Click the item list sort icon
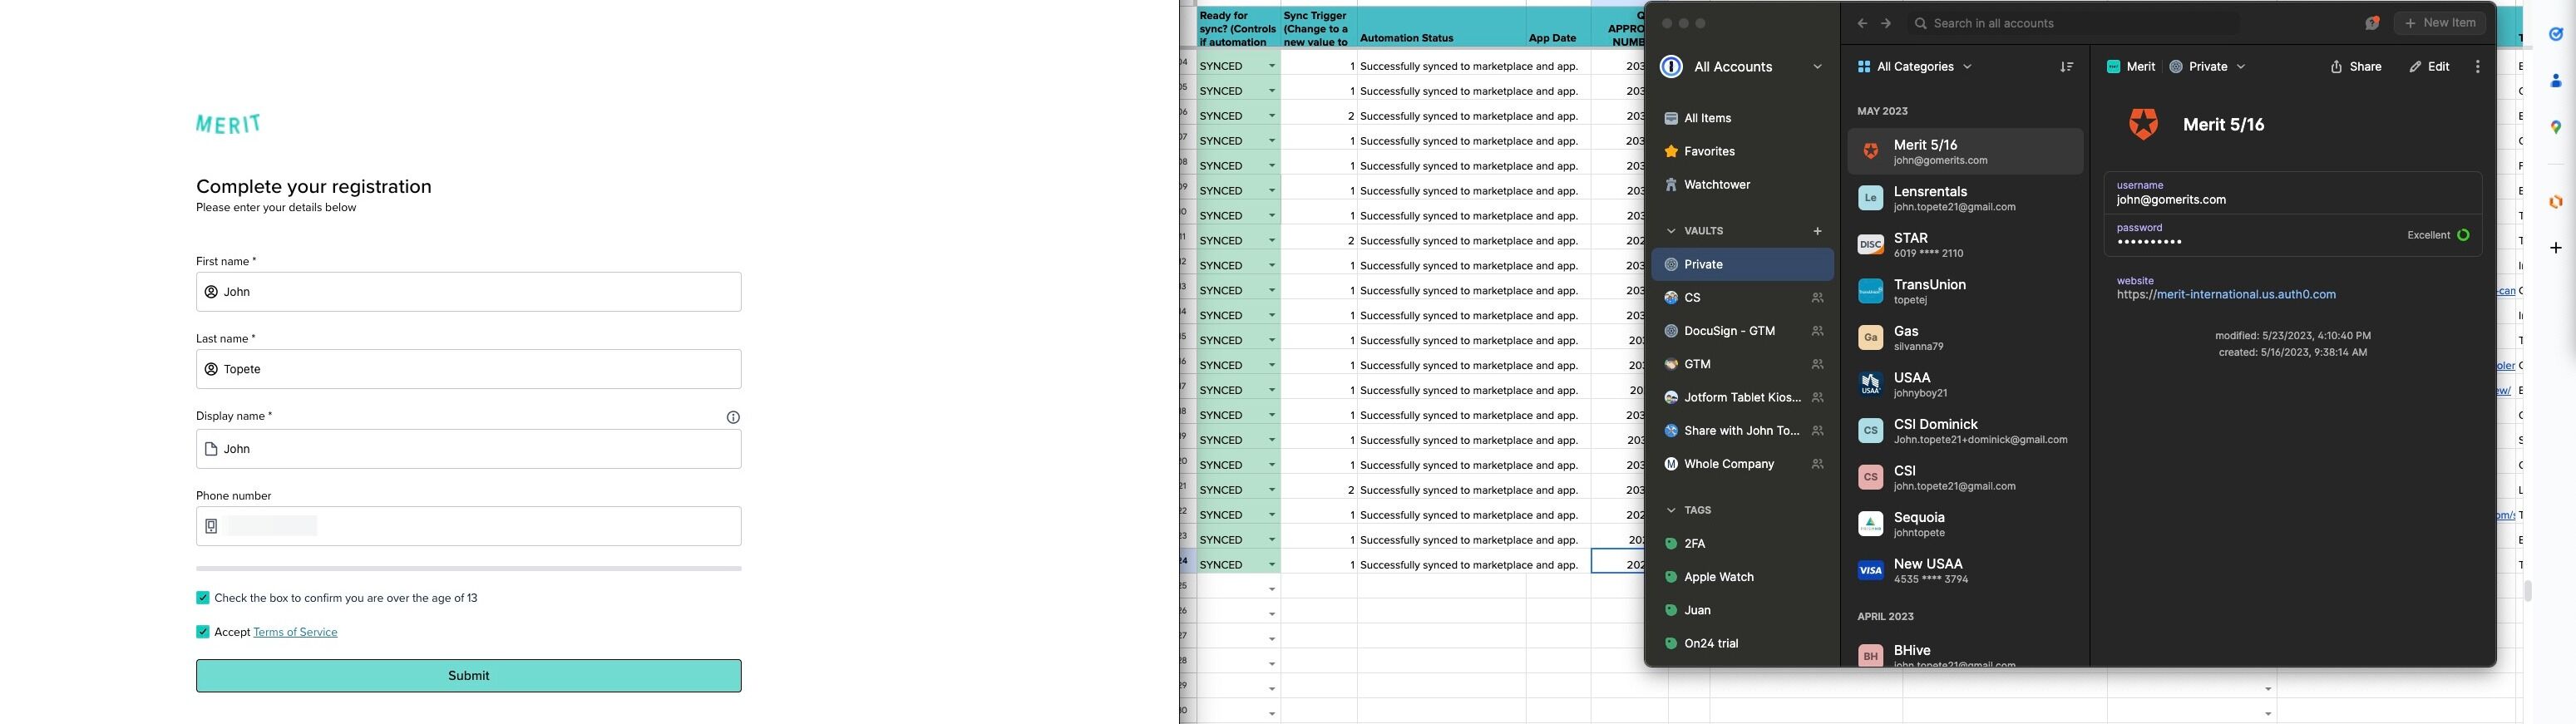Viewport: 2576px width, 724px height. [x=2066, y=67]
